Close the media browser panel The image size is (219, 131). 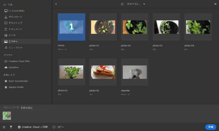pos(215,4)
